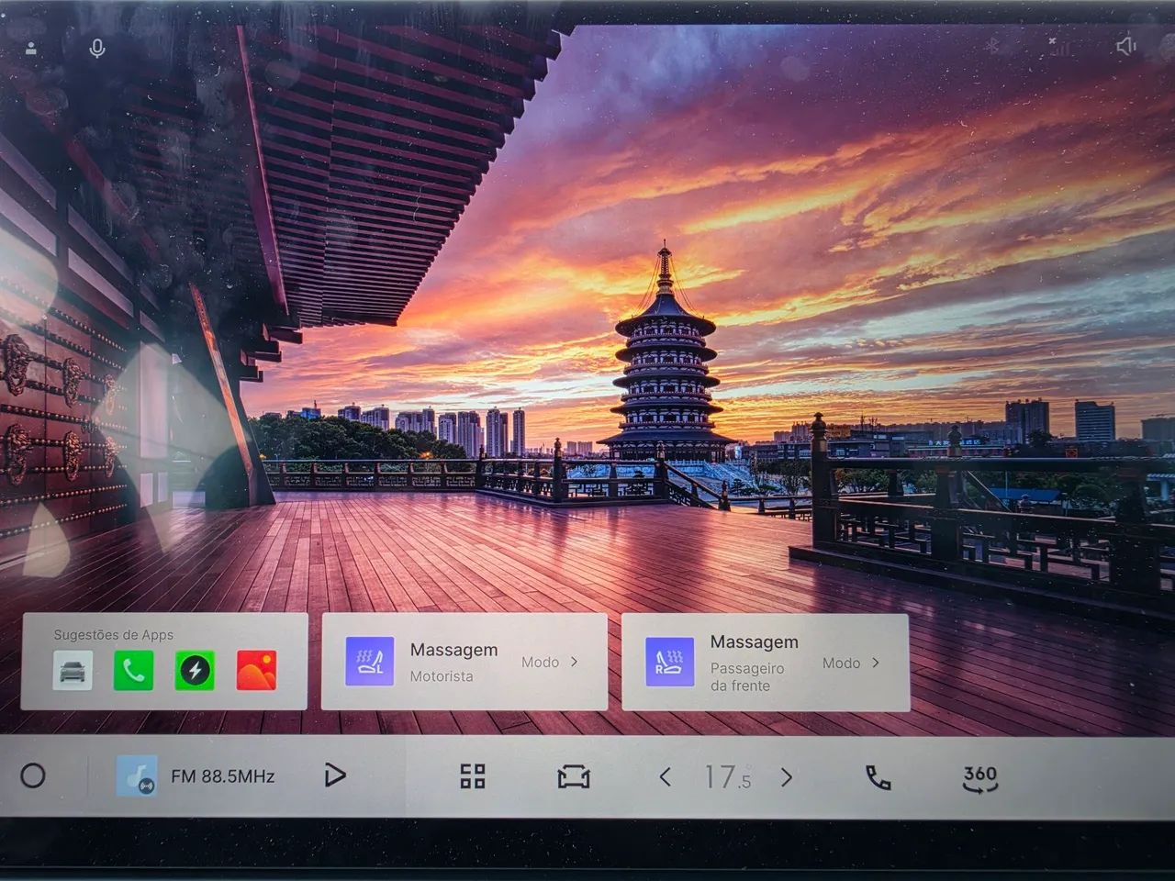Viewport: 1175px width, 881px height.
Task: Open the green charging bolt app
Action: [195, 670]
